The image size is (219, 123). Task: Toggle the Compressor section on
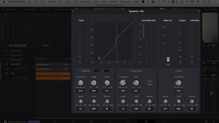pyautogui.click(x=136, y=71)
